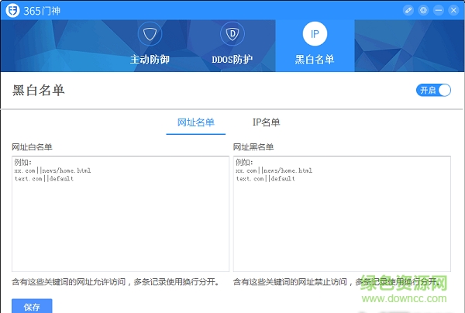465x313 pixels.
Task: Open the DDOS防护 shield icon section
Action: (x=232, y=35)
